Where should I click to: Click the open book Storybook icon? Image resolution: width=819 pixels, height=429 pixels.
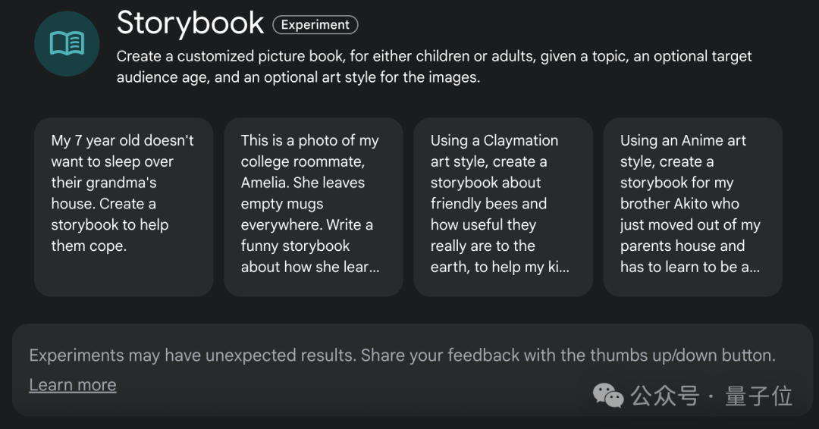tap(67, 43)
